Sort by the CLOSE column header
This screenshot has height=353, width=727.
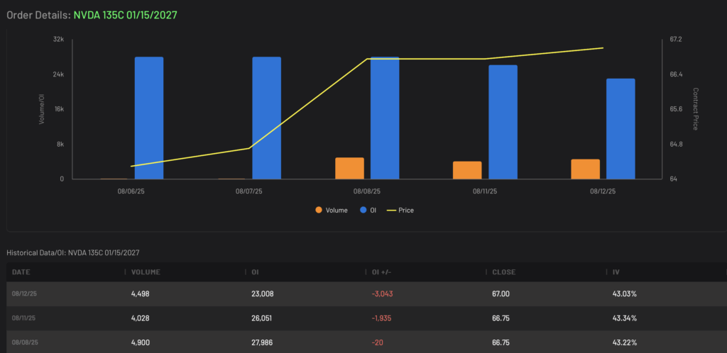tap(503, 272)
